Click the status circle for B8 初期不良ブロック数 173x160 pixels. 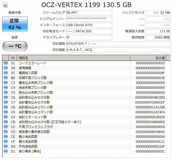point(6,78)
